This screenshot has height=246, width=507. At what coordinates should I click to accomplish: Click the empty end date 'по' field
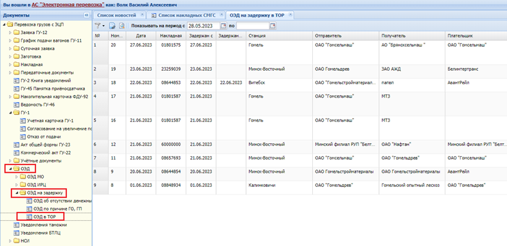point(253,26)
